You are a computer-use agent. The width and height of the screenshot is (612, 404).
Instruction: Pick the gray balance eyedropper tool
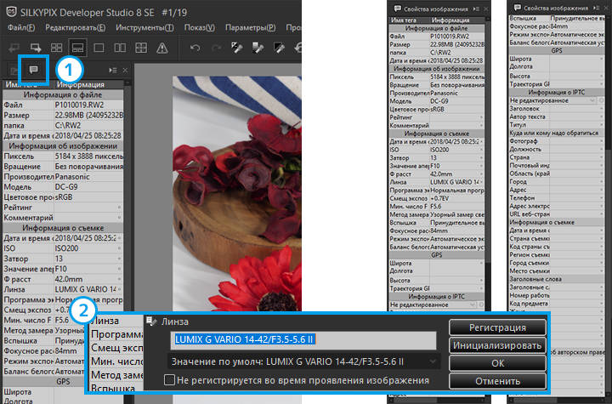(x=258, y=48)
